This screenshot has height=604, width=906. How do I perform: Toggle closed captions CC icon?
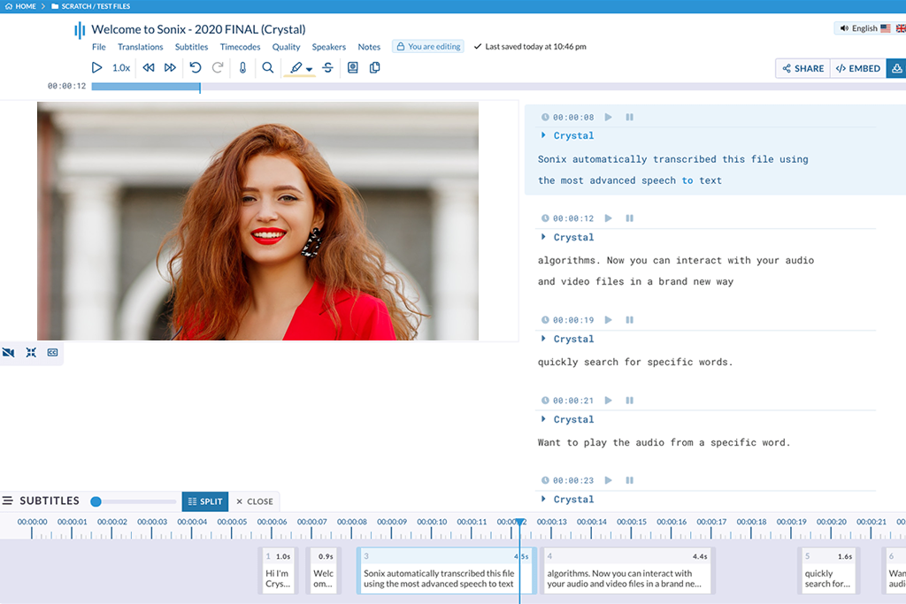(52, 352)
